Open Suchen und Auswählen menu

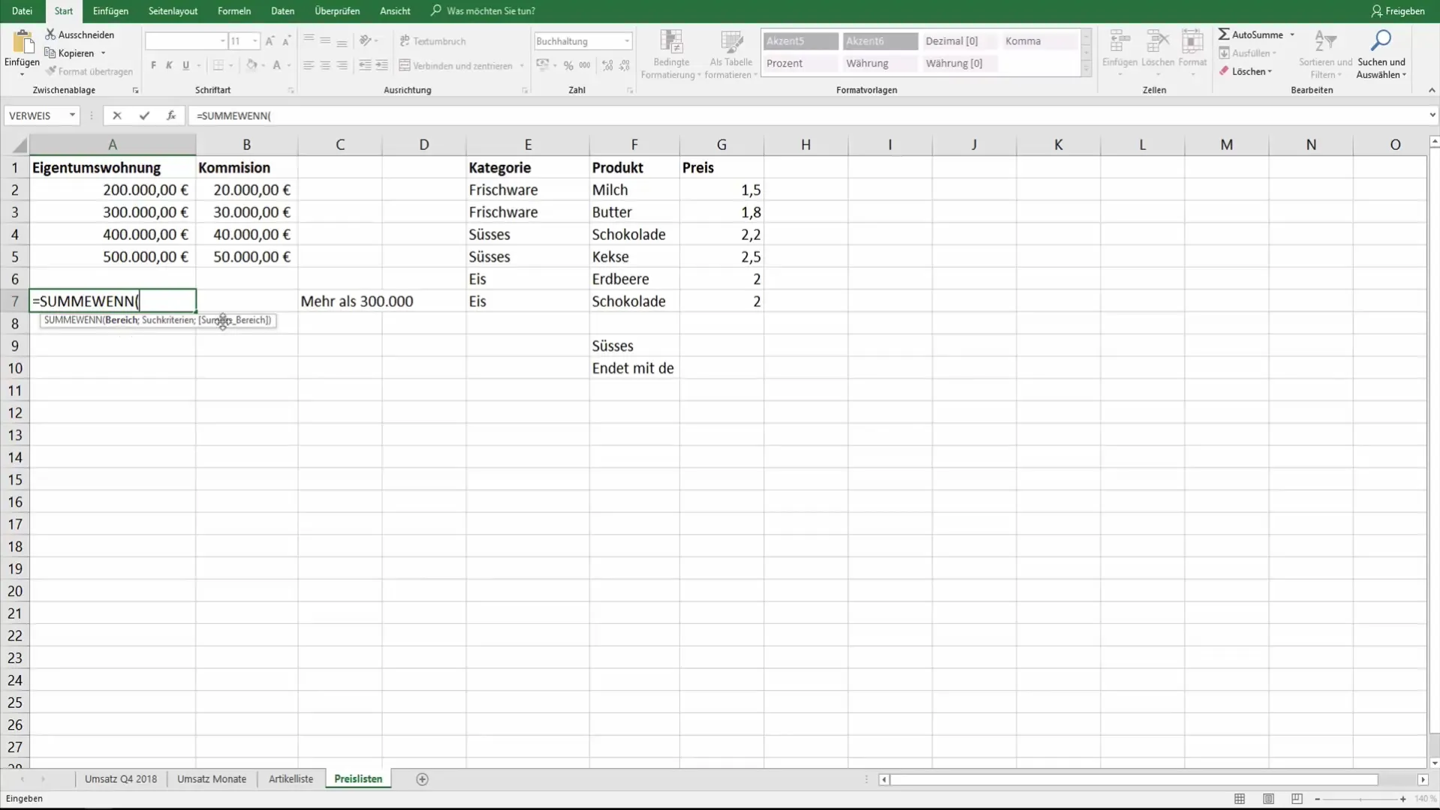1381,54
